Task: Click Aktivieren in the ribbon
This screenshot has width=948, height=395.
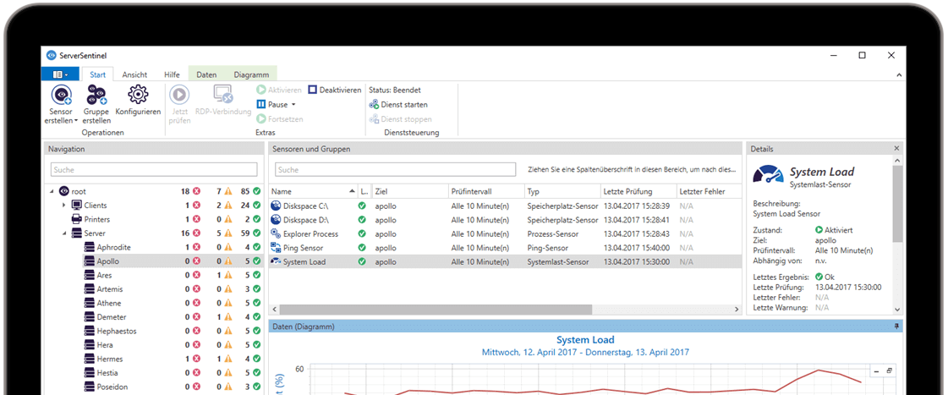Action: pyautogui.click(x=279, y=91)
